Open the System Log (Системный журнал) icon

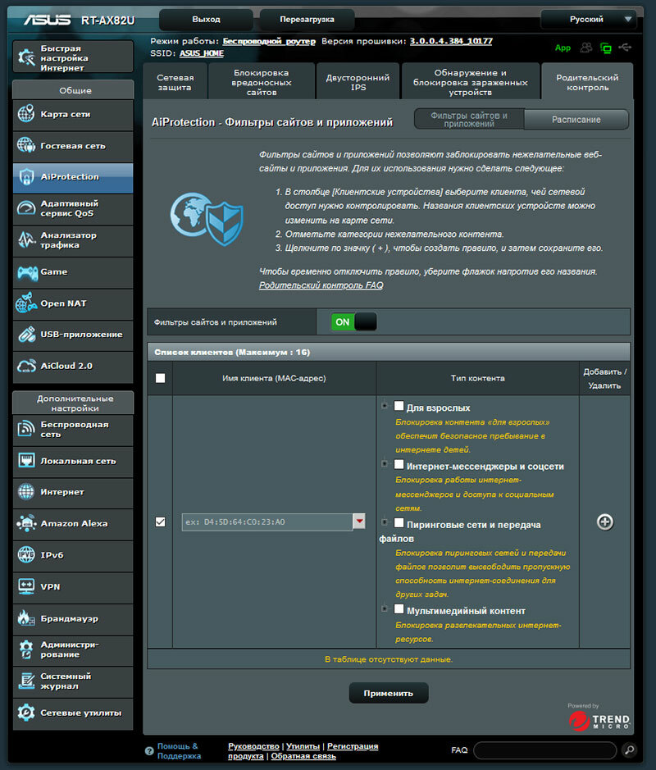[x=26, y=681]
